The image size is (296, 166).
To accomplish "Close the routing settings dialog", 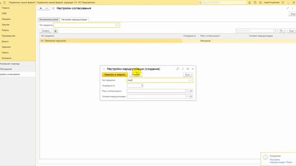I will tap(193, 69).
